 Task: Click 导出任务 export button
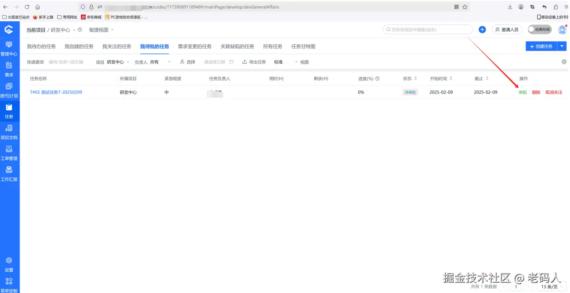tap(254, 62)
